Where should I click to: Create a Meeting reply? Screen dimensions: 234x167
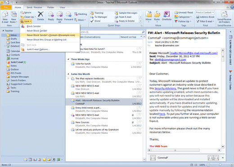click(x=81, y=14)
